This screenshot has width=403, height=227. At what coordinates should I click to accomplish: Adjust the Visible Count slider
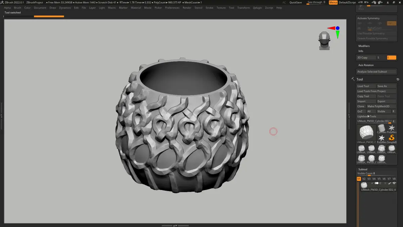(x=376, y=174)
